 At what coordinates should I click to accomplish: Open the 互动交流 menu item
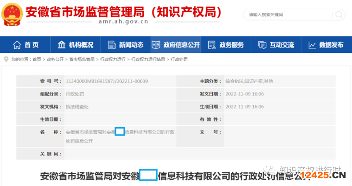[x=282, y=45]
